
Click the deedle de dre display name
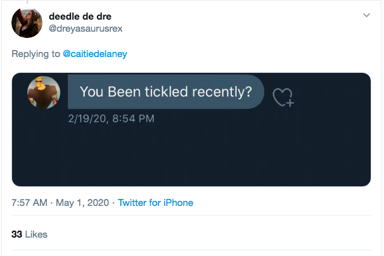coord(80,16)
